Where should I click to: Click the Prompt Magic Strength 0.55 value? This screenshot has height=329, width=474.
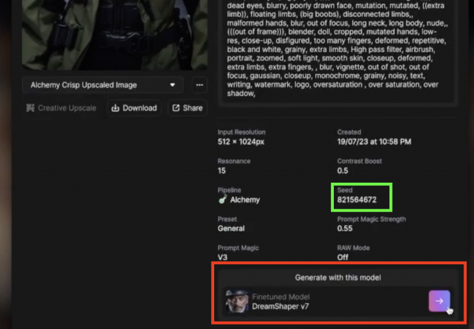[345, 228]
